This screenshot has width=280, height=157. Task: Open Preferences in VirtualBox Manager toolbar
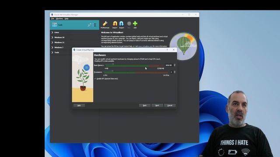tap(105, 25)
